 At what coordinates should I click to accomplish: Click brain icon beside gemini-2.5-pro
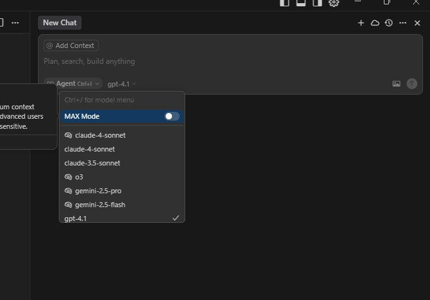pos(68,191)
